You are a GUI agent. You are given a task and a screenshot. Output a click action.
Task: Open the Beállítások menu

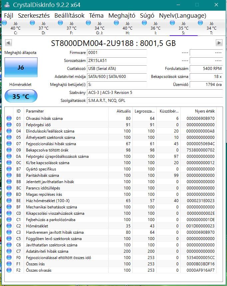tap(69, 16)
